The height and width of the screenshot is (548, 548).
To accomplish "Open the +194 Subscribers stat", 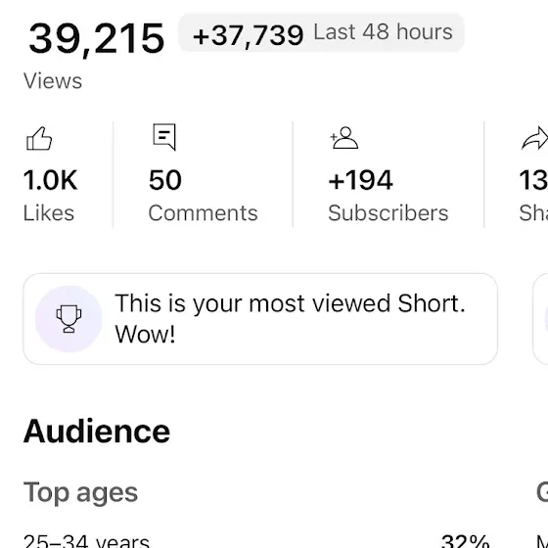I will (388, 175).
